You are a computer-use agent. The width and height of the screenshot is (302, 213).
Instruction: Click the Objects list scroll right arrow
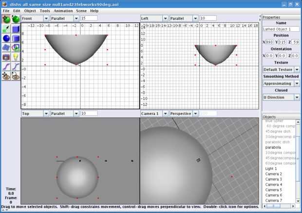pos(293,206)
